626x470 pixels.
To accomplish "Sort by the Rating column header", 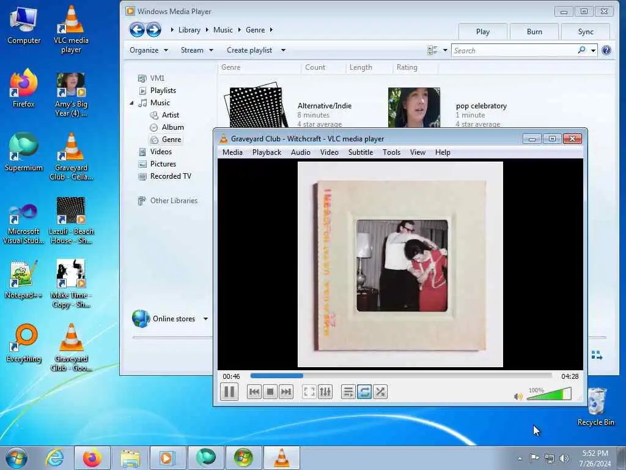I will point(407,67).
